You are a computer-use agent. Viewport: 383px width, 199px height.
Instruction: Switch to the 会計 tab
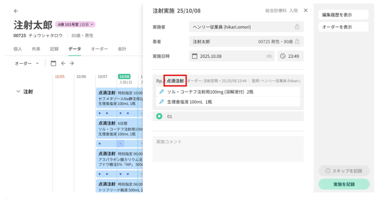[122, 49]
